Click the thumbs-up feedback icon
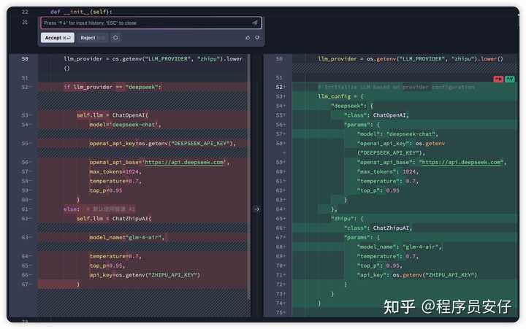 pos(248,38)
